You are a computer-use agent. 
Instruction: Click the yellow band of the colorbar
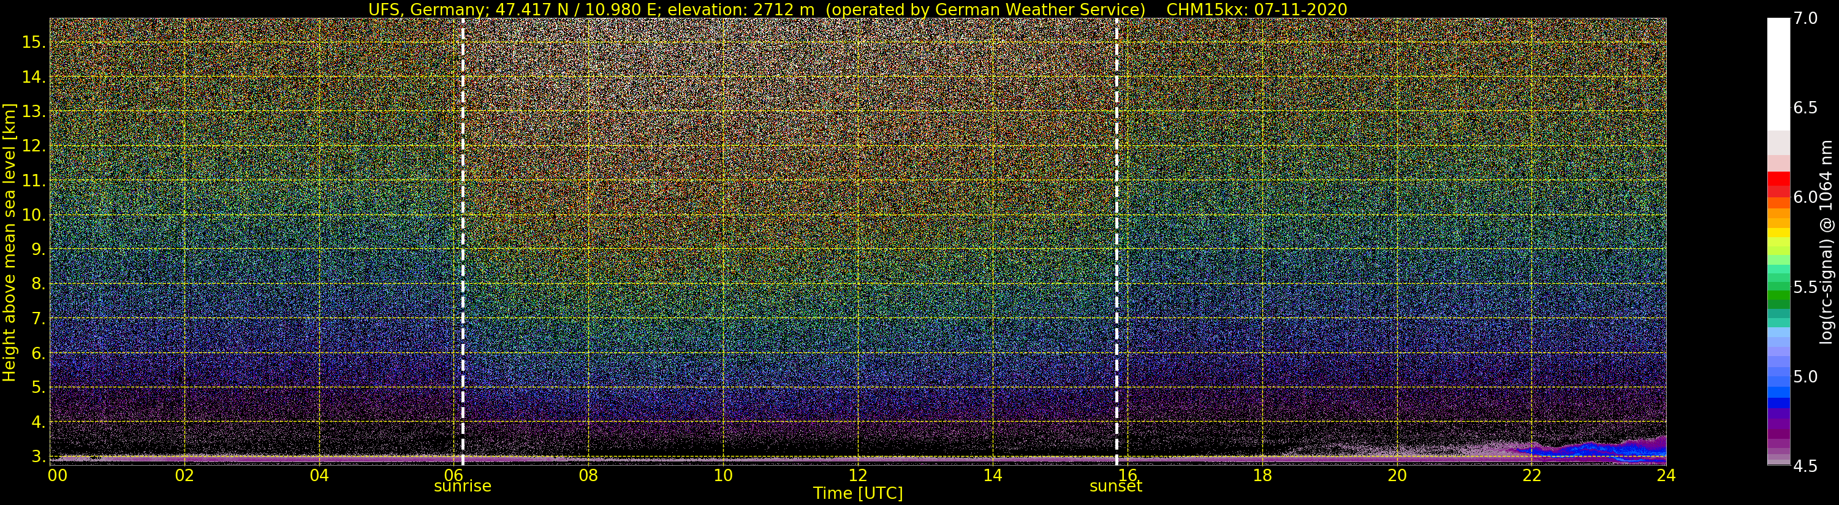coord(1778,233)
